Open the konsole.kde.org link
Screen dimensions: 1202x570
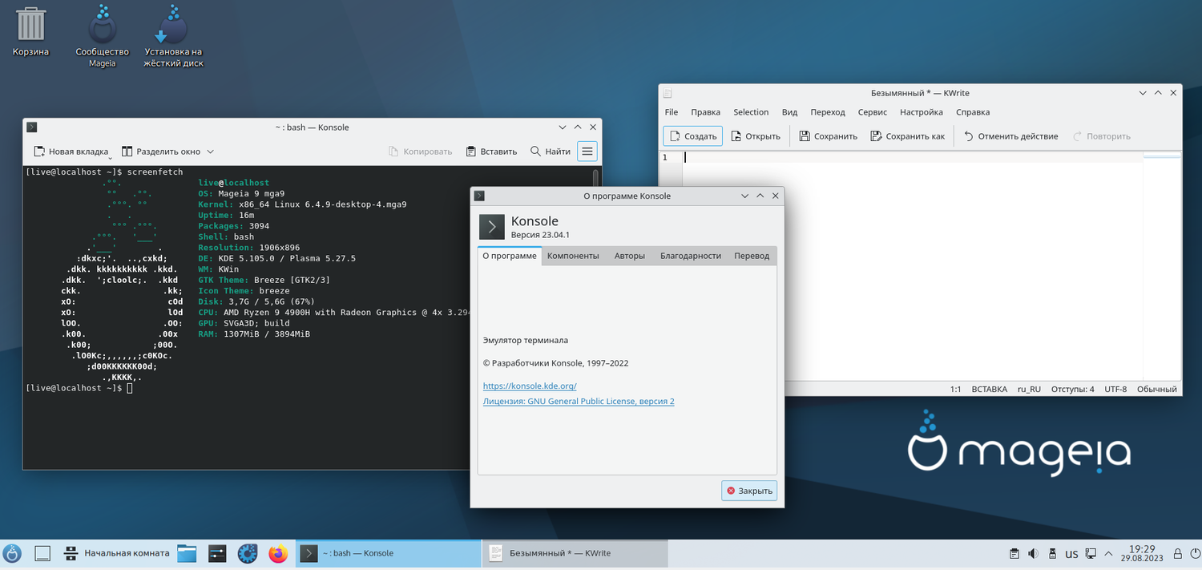530,386
